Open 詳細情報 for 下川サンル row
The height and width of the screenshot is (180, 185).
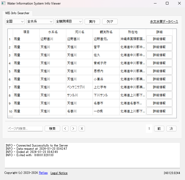159,95
